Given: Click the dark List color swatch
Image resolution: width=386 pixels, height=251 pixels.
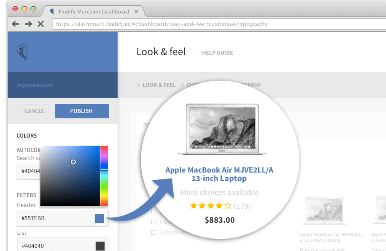Looking at the screenshot, I should click(x=100, y=246).
